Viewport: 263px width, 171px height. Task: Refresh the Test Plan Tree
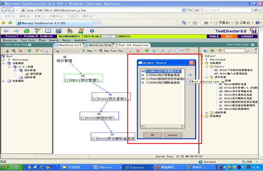tap(212, 51)
